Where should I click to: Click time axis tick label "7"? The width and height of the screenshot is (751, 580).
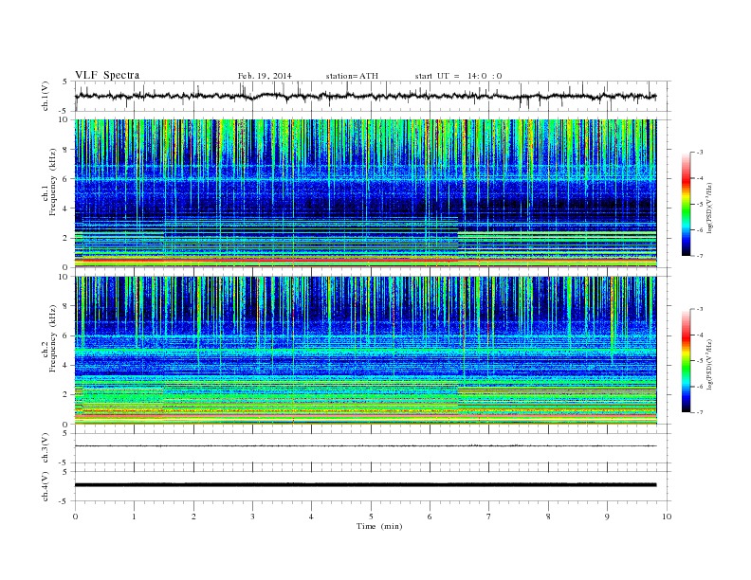(489, 517)
